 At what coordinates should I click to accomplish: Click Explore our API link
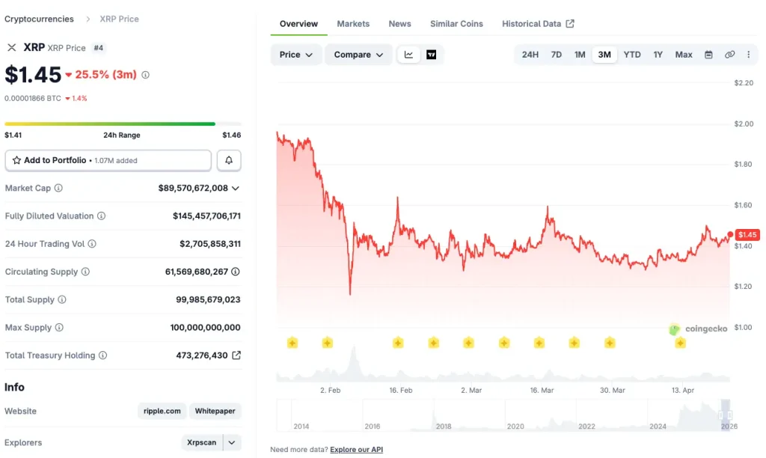[357, 450]
